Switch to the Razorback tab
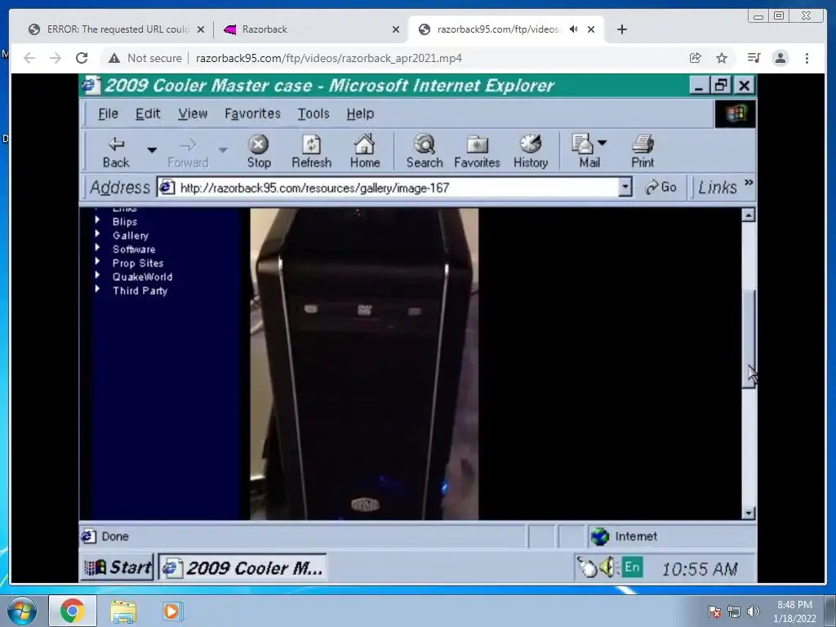836x627 pixels. (x=312, y=29)
